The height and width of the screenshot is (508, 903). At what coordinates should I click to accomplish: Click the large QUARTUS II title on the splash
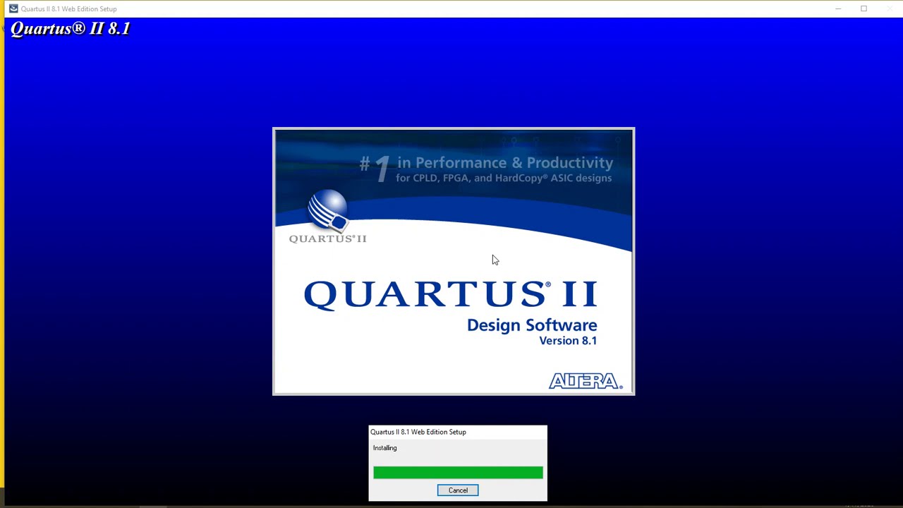[451, 294]
